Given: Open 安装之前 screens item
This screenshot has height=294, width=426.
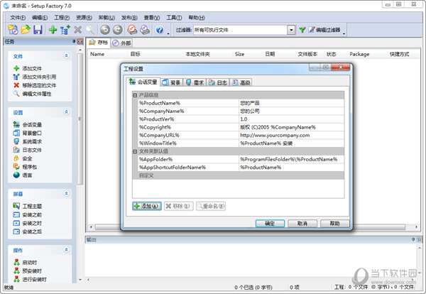Looking at the screenshot, I should coord(28,214).
